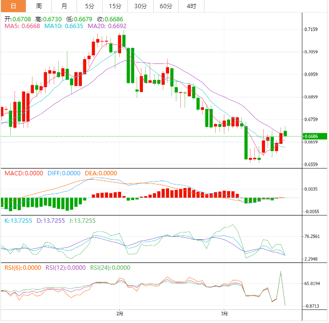Screen dimensions: 329x323
Task: Open the 5分 timeframe tab
Action: tap(90, 6)
